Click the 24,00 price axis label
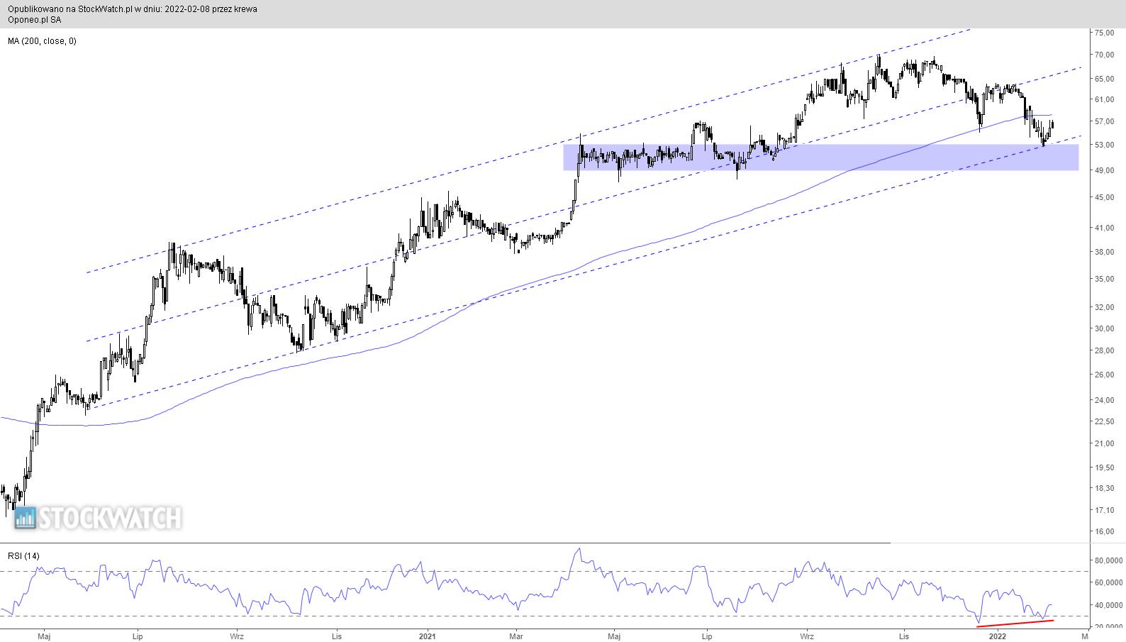The width and height of the screenshot is (1126, 642). [x=1104, y=400]
